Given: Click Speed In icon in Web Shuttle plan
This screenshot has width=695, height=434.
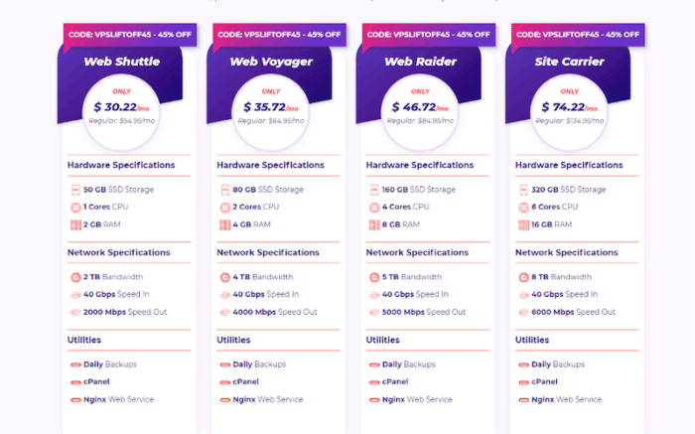Looking at the screenshot, I should (x=74, y=294).
